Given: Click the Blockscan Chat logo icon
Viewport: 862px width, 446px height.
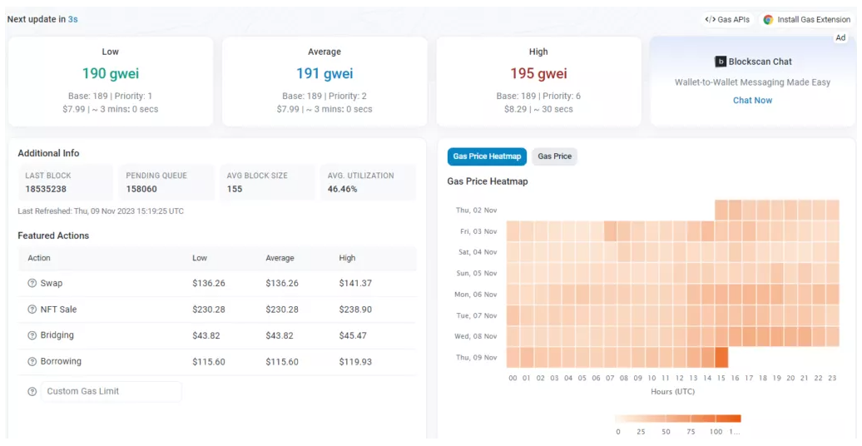Looking at the screenshot, I should click(721, 62).
